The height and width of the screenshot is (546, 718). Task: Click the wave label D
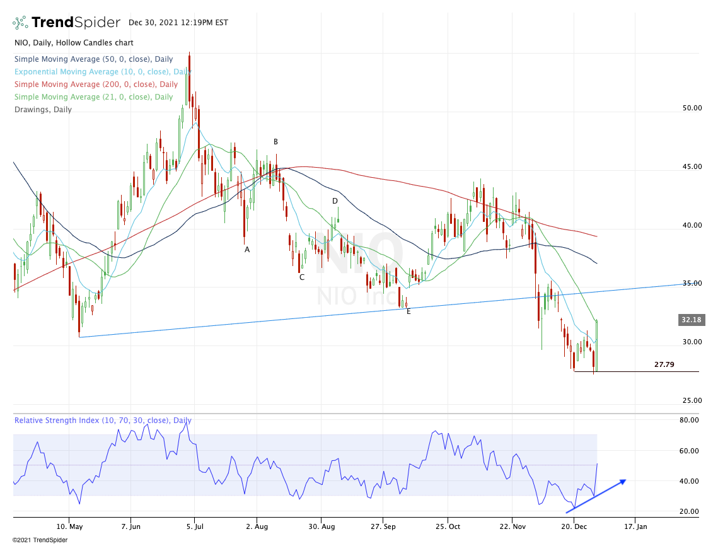pos(335,201)
